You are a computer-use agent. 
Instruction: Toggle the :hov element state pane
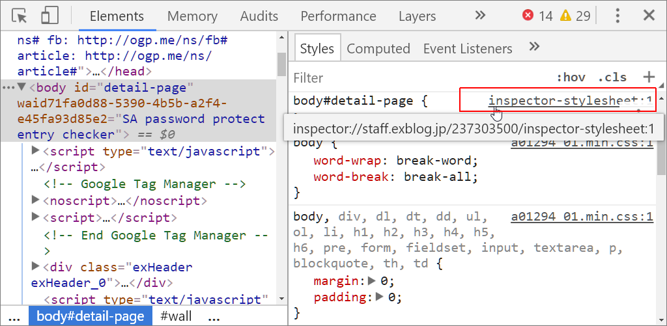tap(571, 78)
